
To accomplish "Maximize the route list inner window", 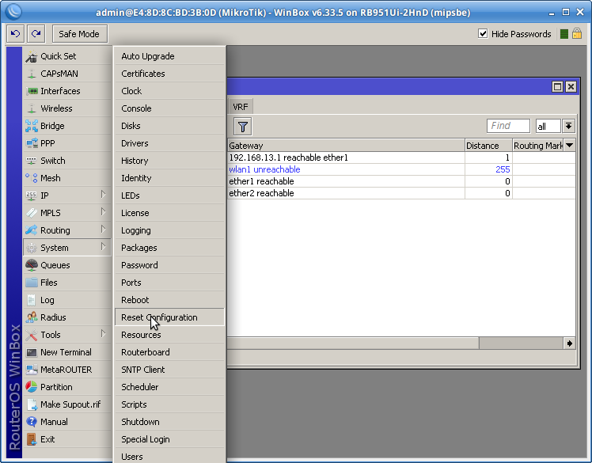I will (558, 87).
